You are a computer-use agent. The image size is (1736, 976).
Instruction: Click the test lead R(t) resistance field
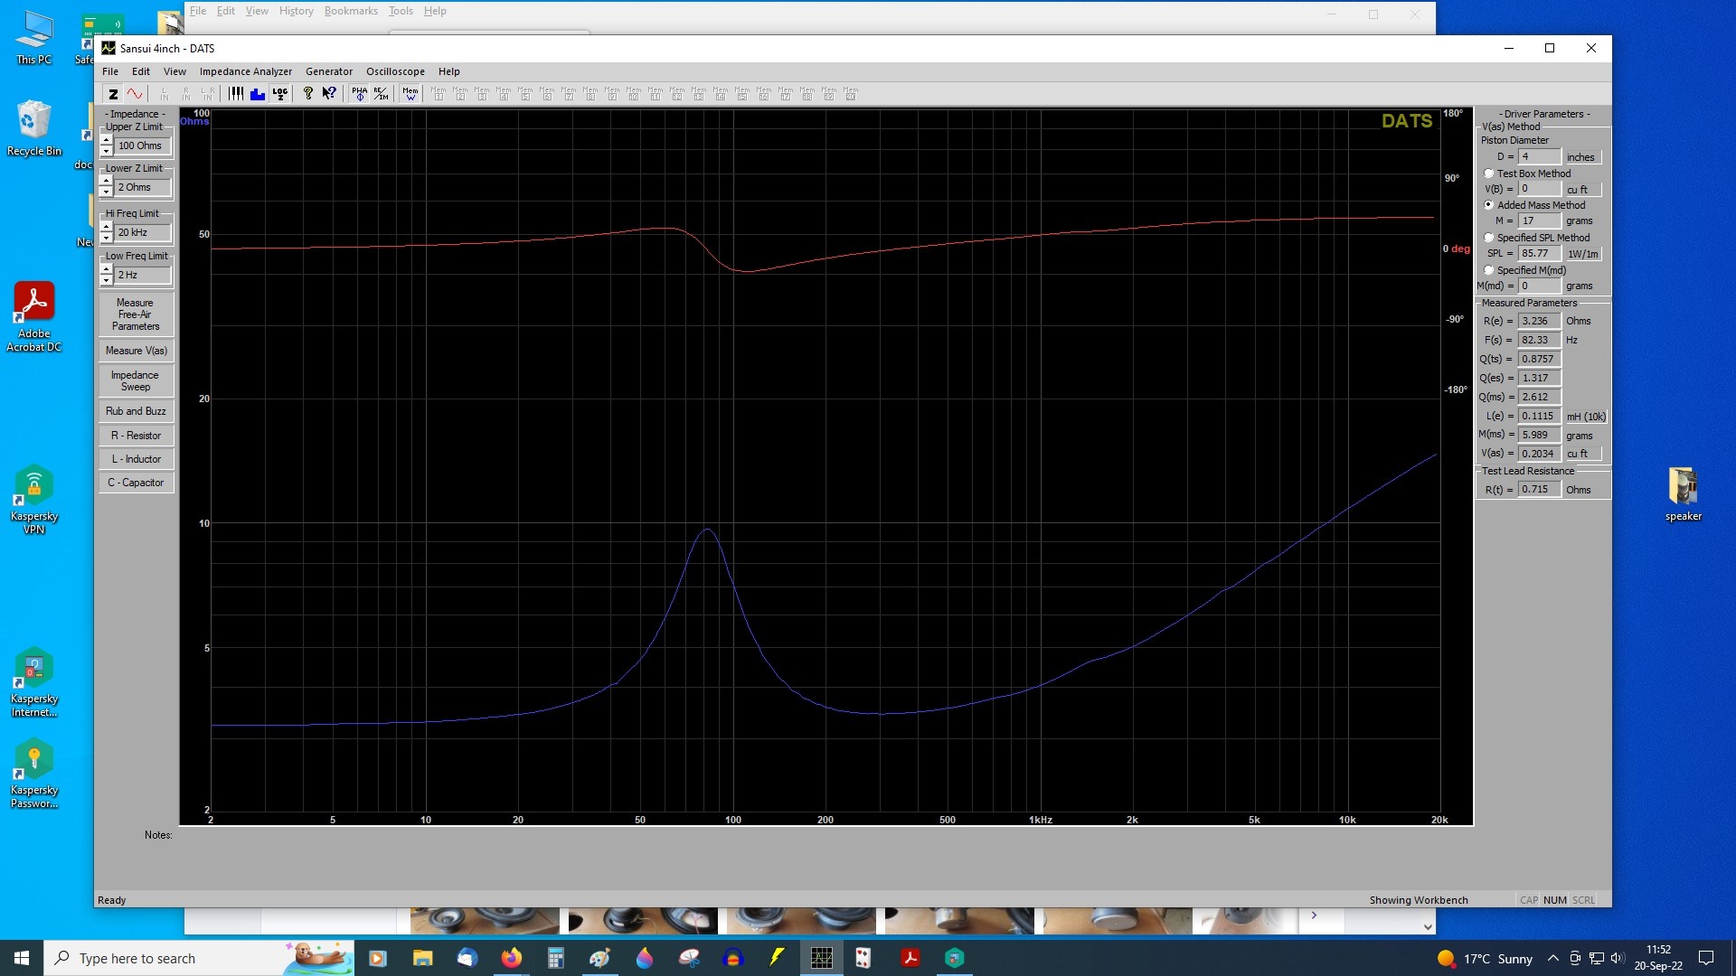tap(1540, 489)
